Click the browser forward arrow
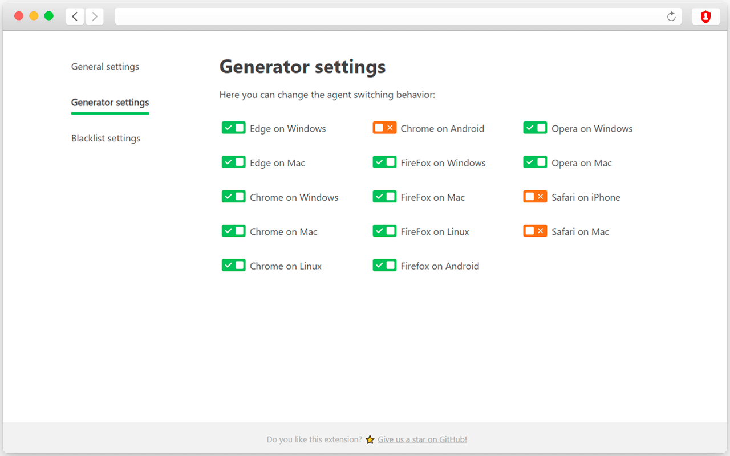This screenshot has width=730, height=456. [95, 16]
